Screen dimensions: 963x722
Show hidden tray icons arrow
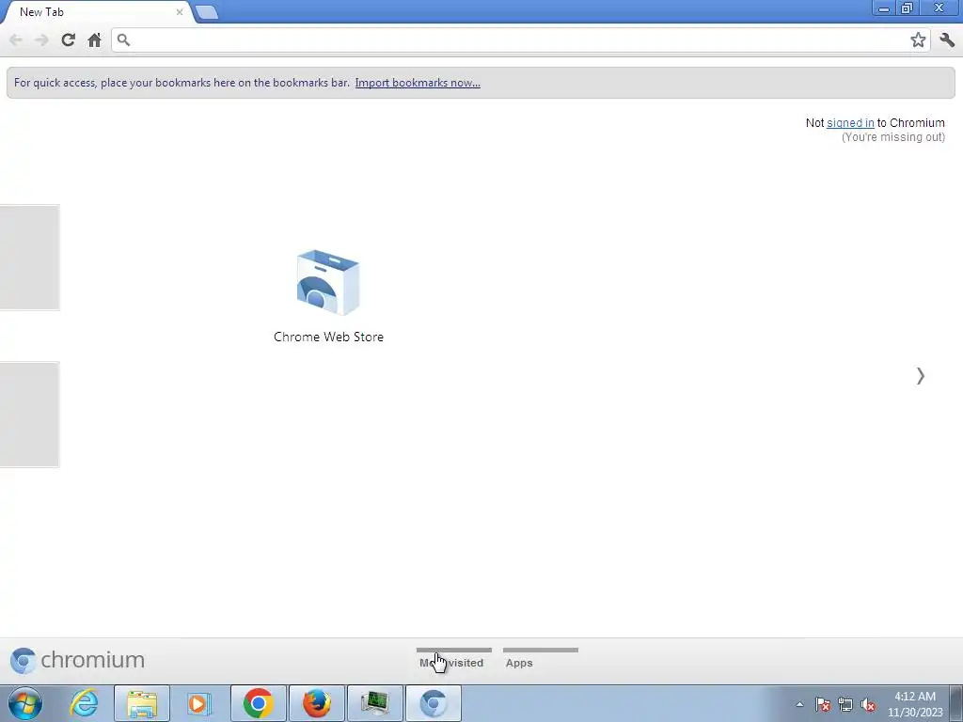(x=799, y=704)
